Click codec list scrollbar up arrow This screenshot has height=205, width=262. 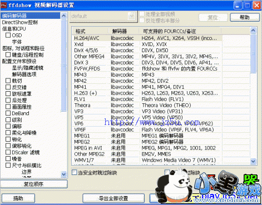click(x=253, y=30)
